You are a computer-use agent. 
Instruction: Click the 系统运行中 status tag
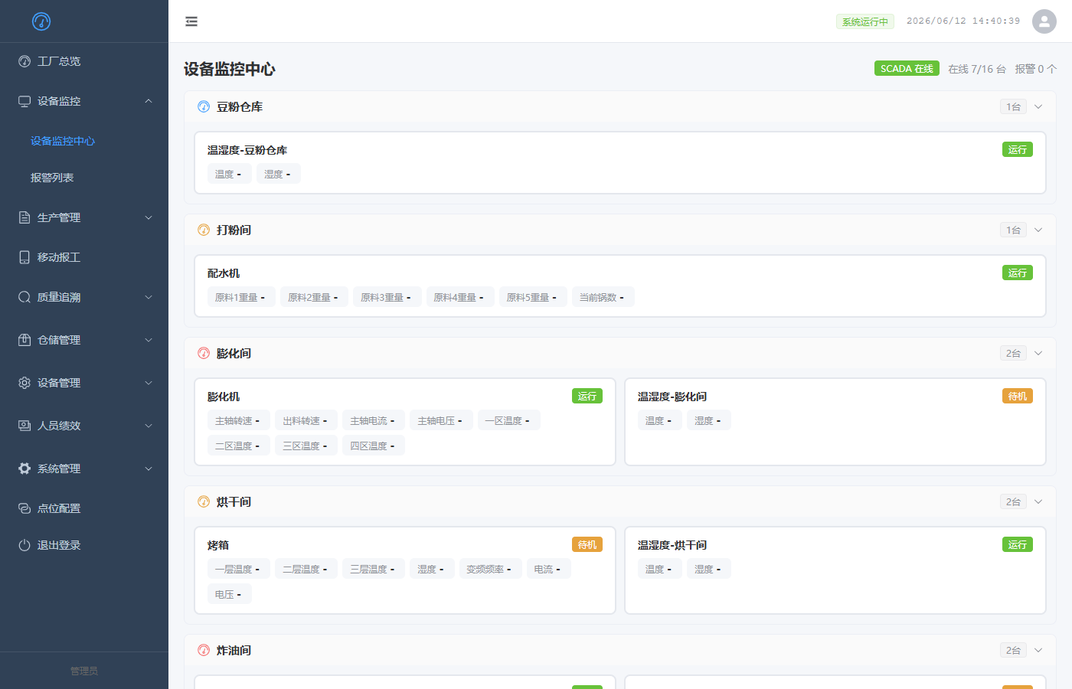tap(865, 21)
